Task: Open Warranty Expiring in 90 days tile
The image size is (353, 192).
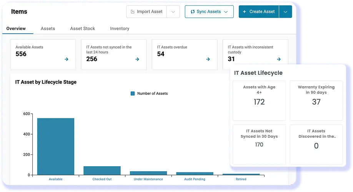Action: click(316, 101)
